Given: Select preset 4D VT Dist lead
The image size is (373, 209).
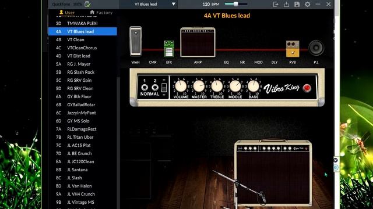Looking at the screenshot, I should [x=83, y=56].
